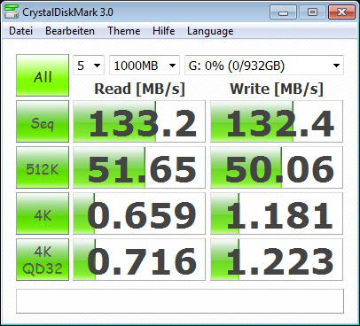Select the 4K write result 1.181
This screenshot has width=360, height=326.
pos(277,213)
